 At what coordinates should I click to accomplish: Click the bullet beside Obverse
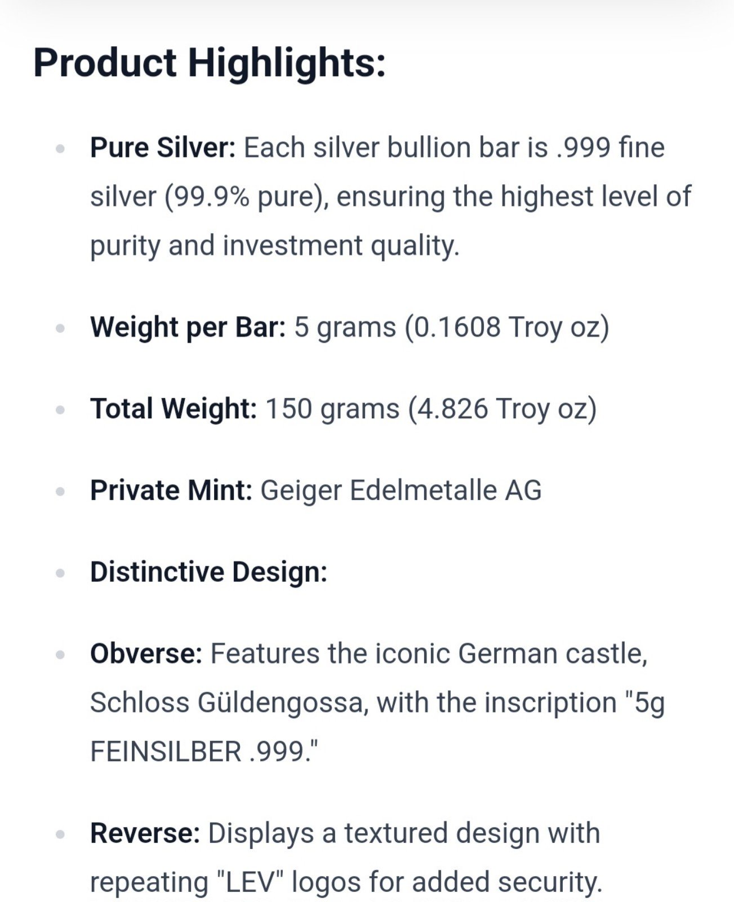(x=60, y=655)
